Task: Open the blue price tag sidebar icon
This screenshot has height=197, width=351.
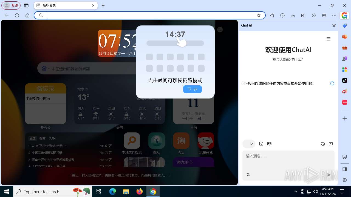Action: tap(345, 26)
